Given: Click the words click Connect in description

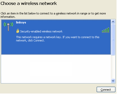Looking at the screenshot, I should (x=36, y=40).
